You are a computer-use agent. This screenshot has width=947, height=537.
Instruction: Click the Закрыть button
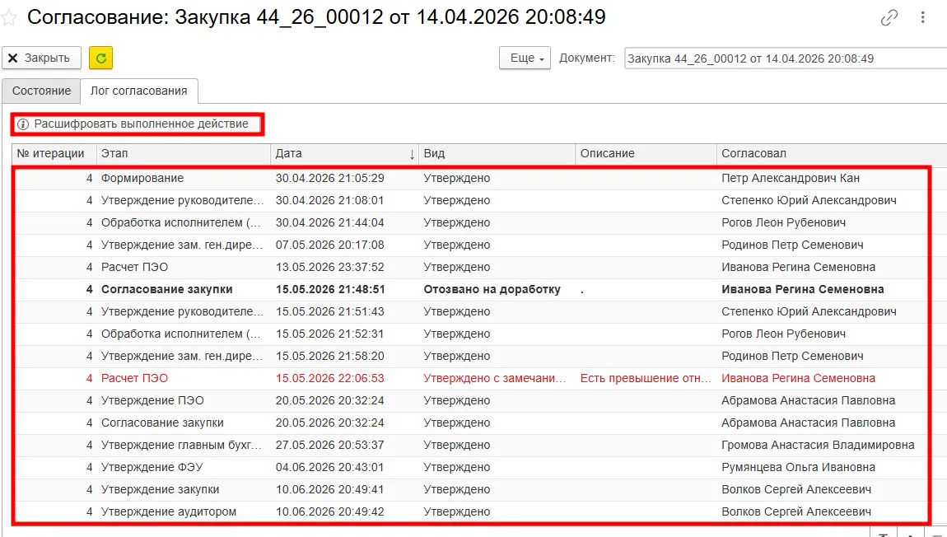tap(41, 58)
